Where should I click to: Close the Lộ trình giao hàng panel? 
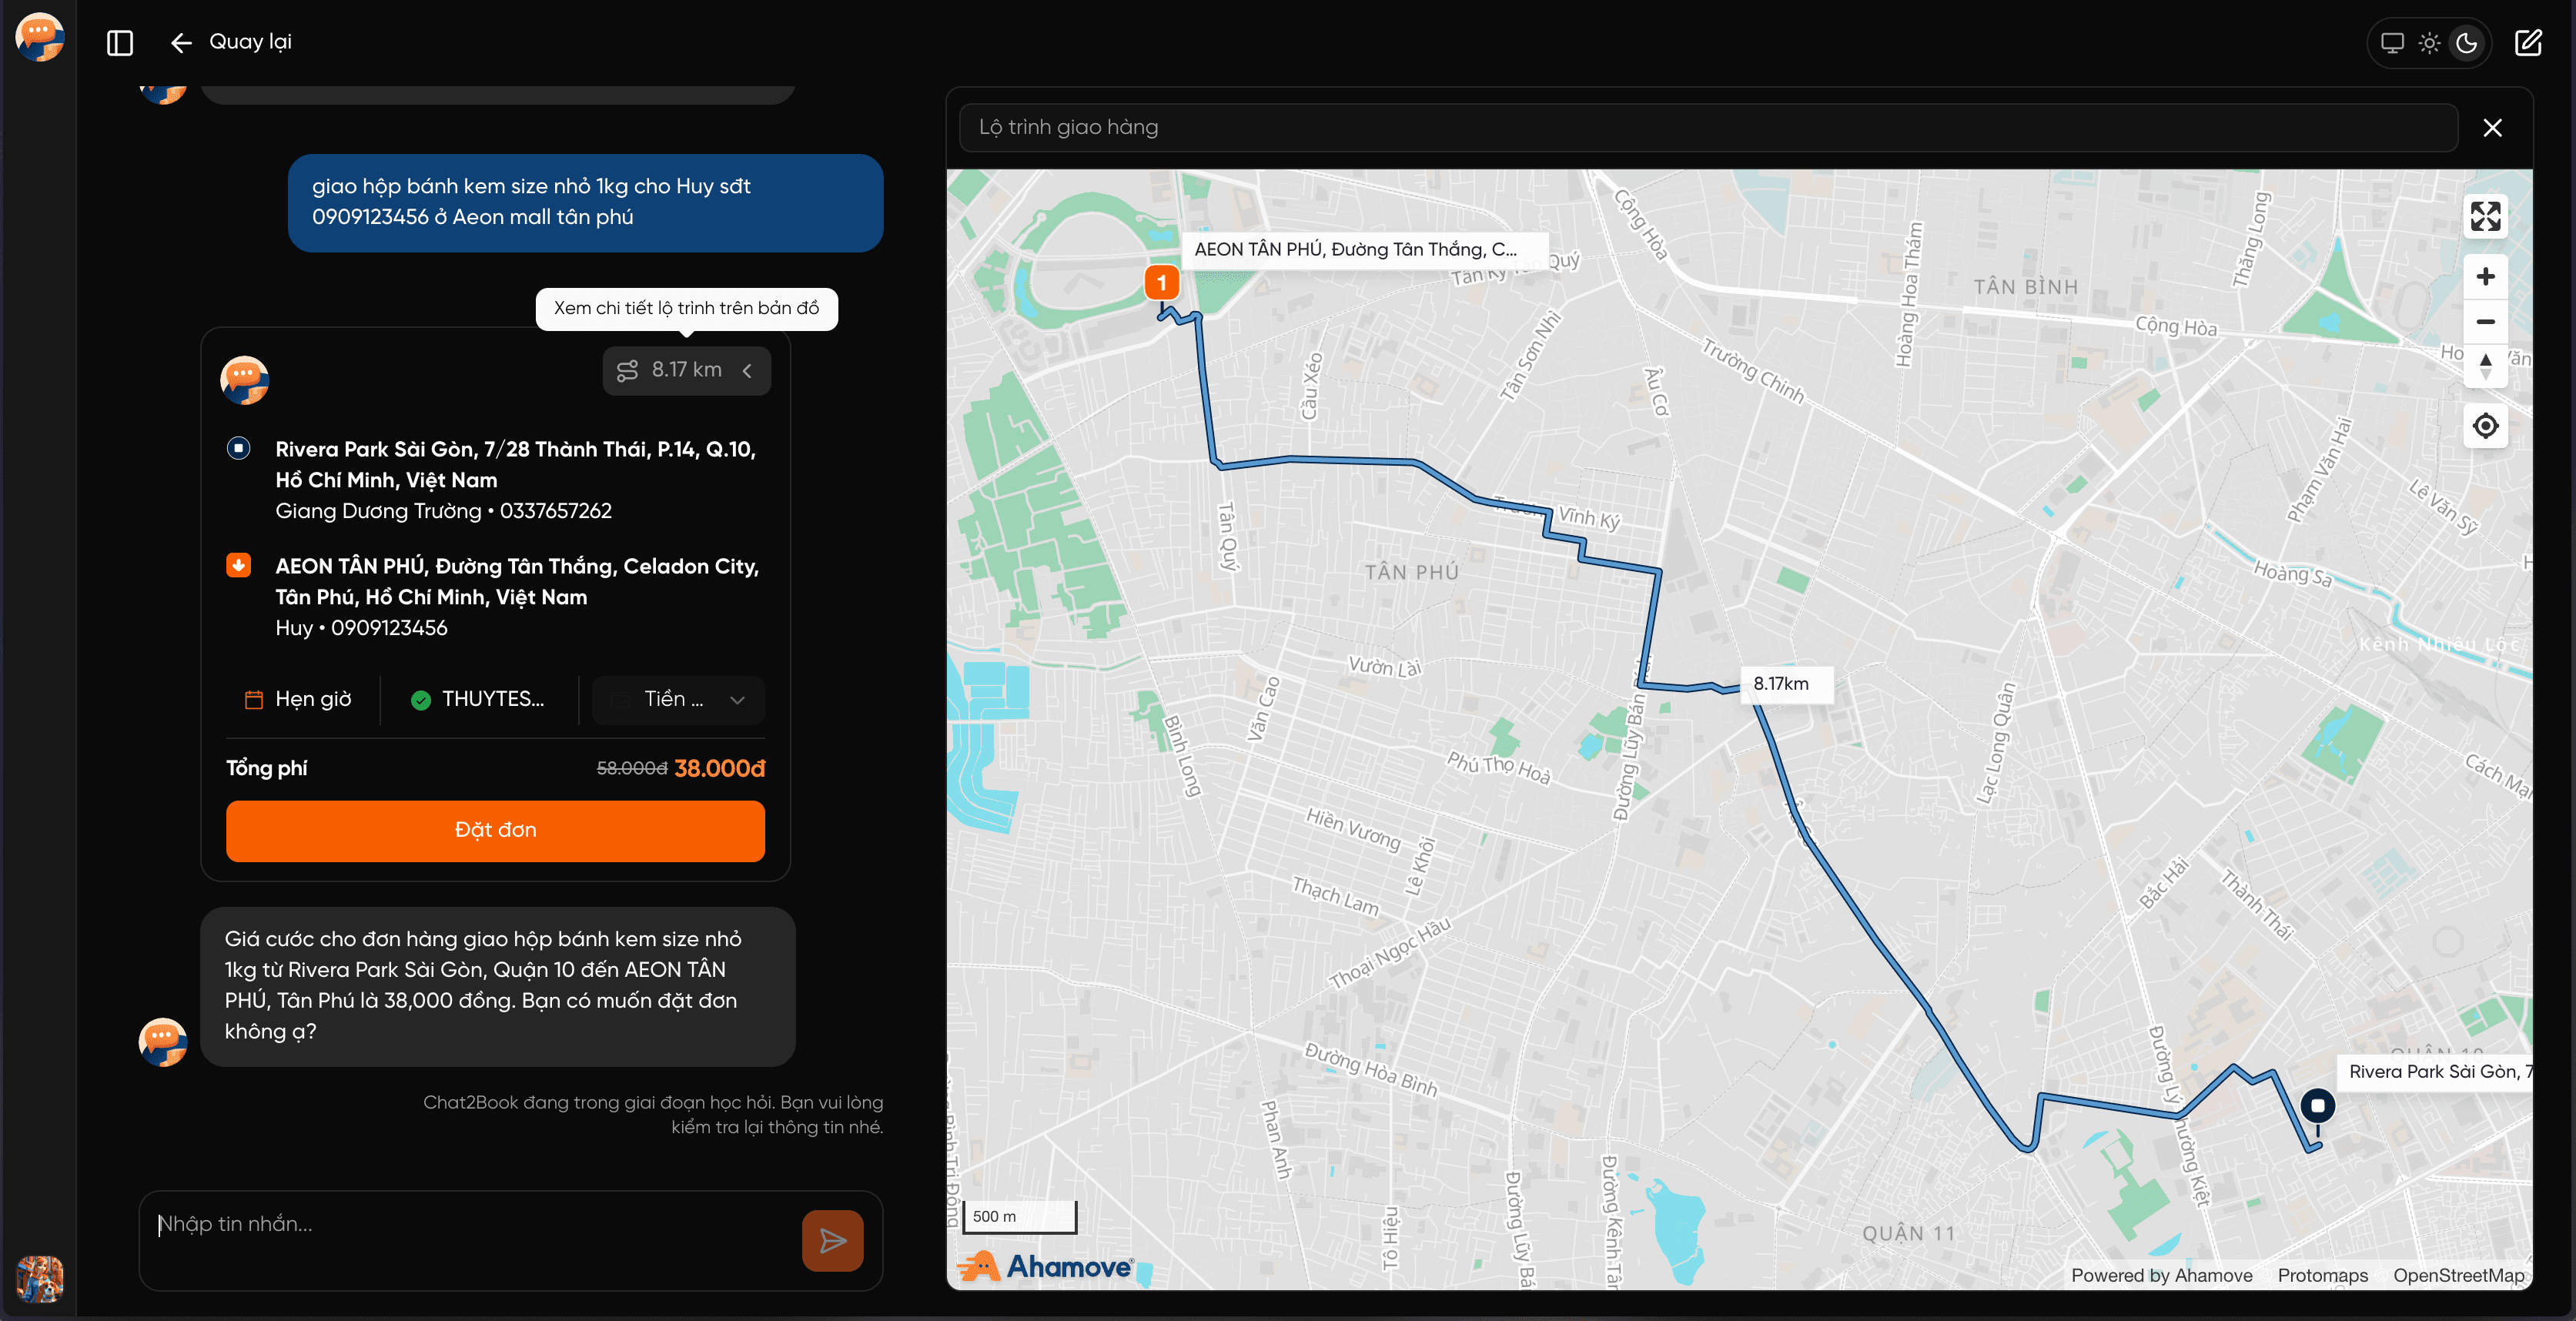(2493, 128)
